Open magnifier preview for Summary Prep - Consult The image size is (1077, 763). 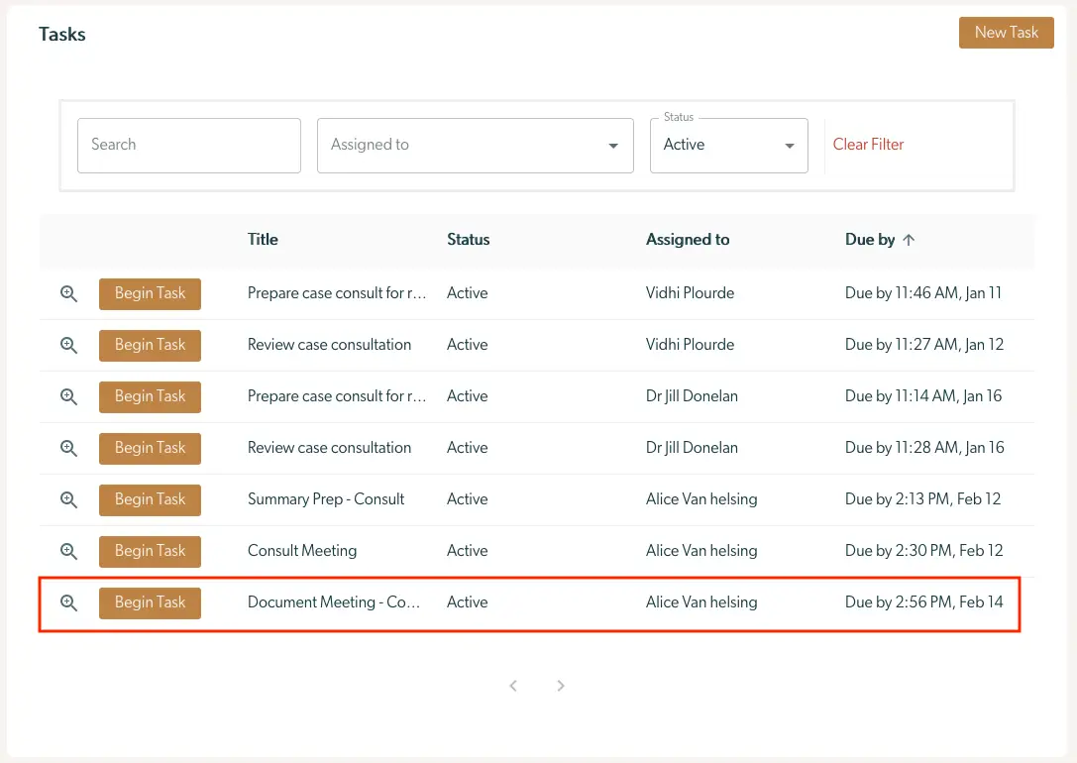tap(67, 499)
